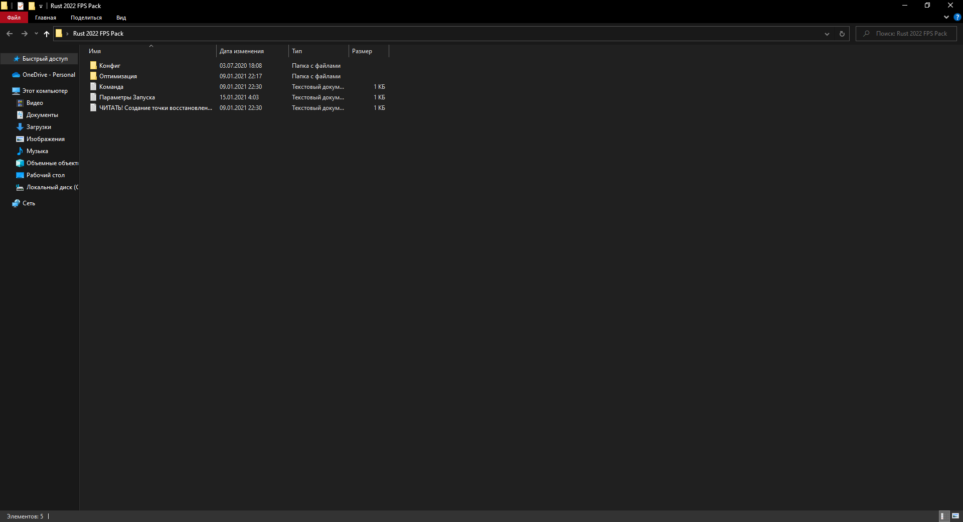The width and height of the screenshot is (963, 522).
Task: Open address bar history dropdown
Action: point(827,34)
